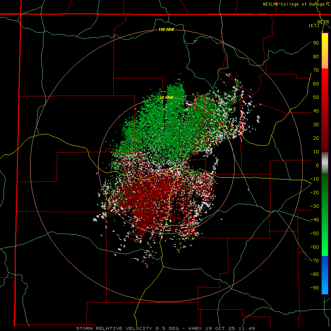Click the 90 value on velocity scale
The height and width of the screenshot is (331, 331).
(x=316, y=43)
